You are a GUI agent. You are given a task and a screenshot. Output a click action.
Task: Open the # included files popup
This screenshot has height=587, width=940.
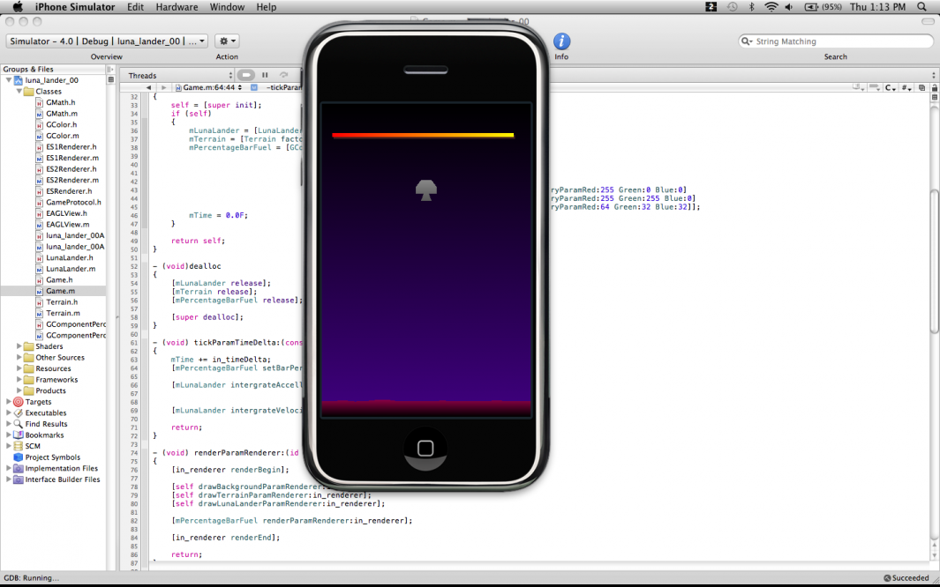(906, 88)
